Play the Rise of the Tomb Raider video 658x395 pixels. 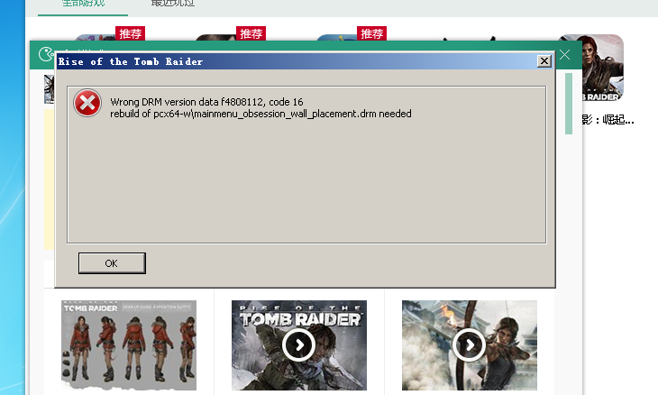[x=299, y=345]
